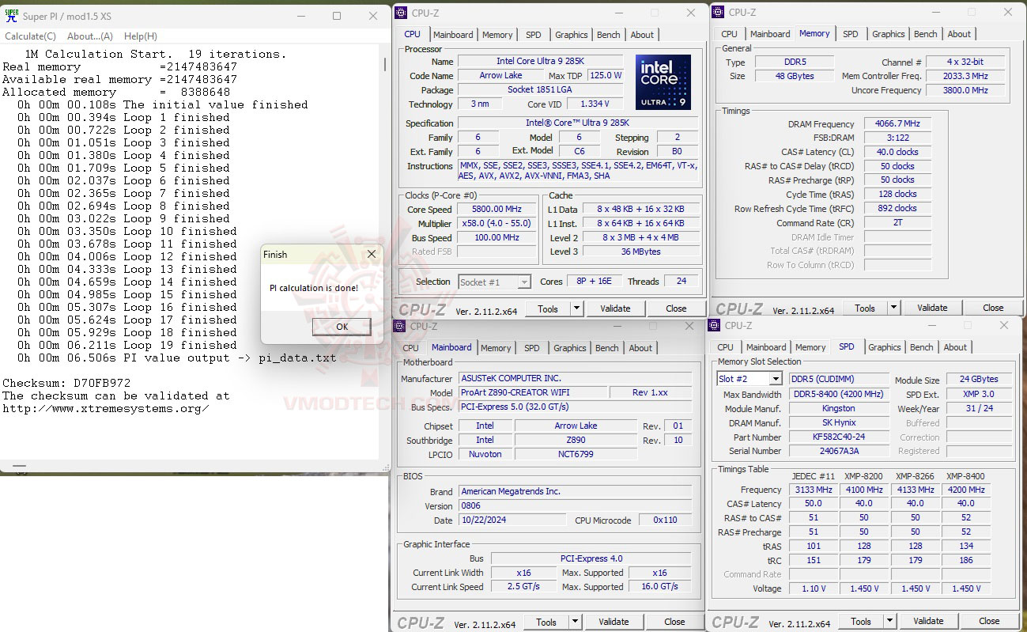Click the 'PI calculation is done!' message
This screenshot has height=632, width=1027.
coord(314,288)
